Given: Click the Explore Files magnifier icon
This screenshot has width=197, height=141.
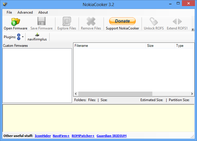Looking at the screenshot, I should [x=67, y=21].
